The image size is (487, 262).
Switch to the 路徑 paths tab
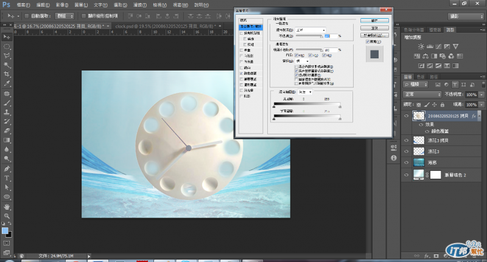coord(434,77)
